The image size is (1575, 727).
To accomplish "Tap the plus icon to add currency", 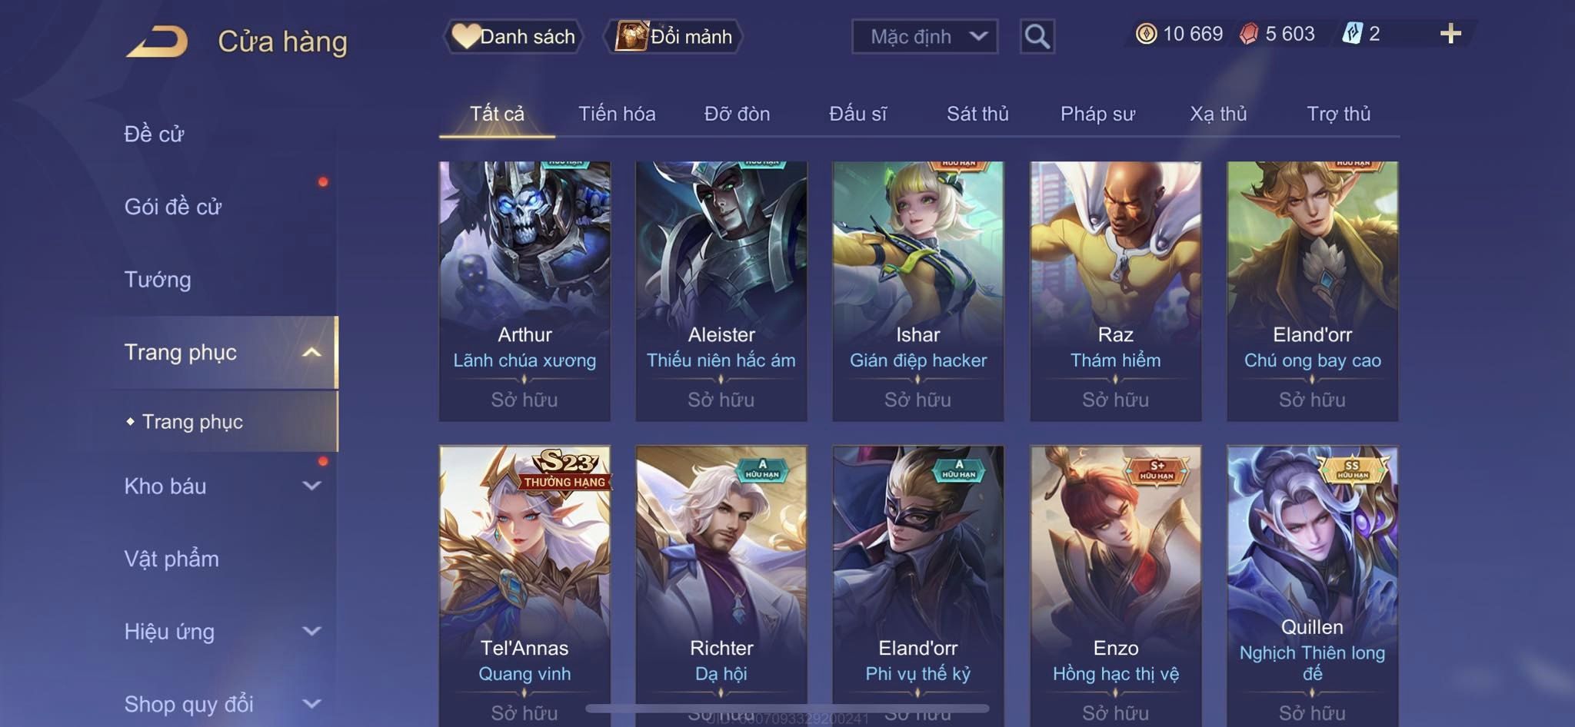I will tap(1450, 34).
